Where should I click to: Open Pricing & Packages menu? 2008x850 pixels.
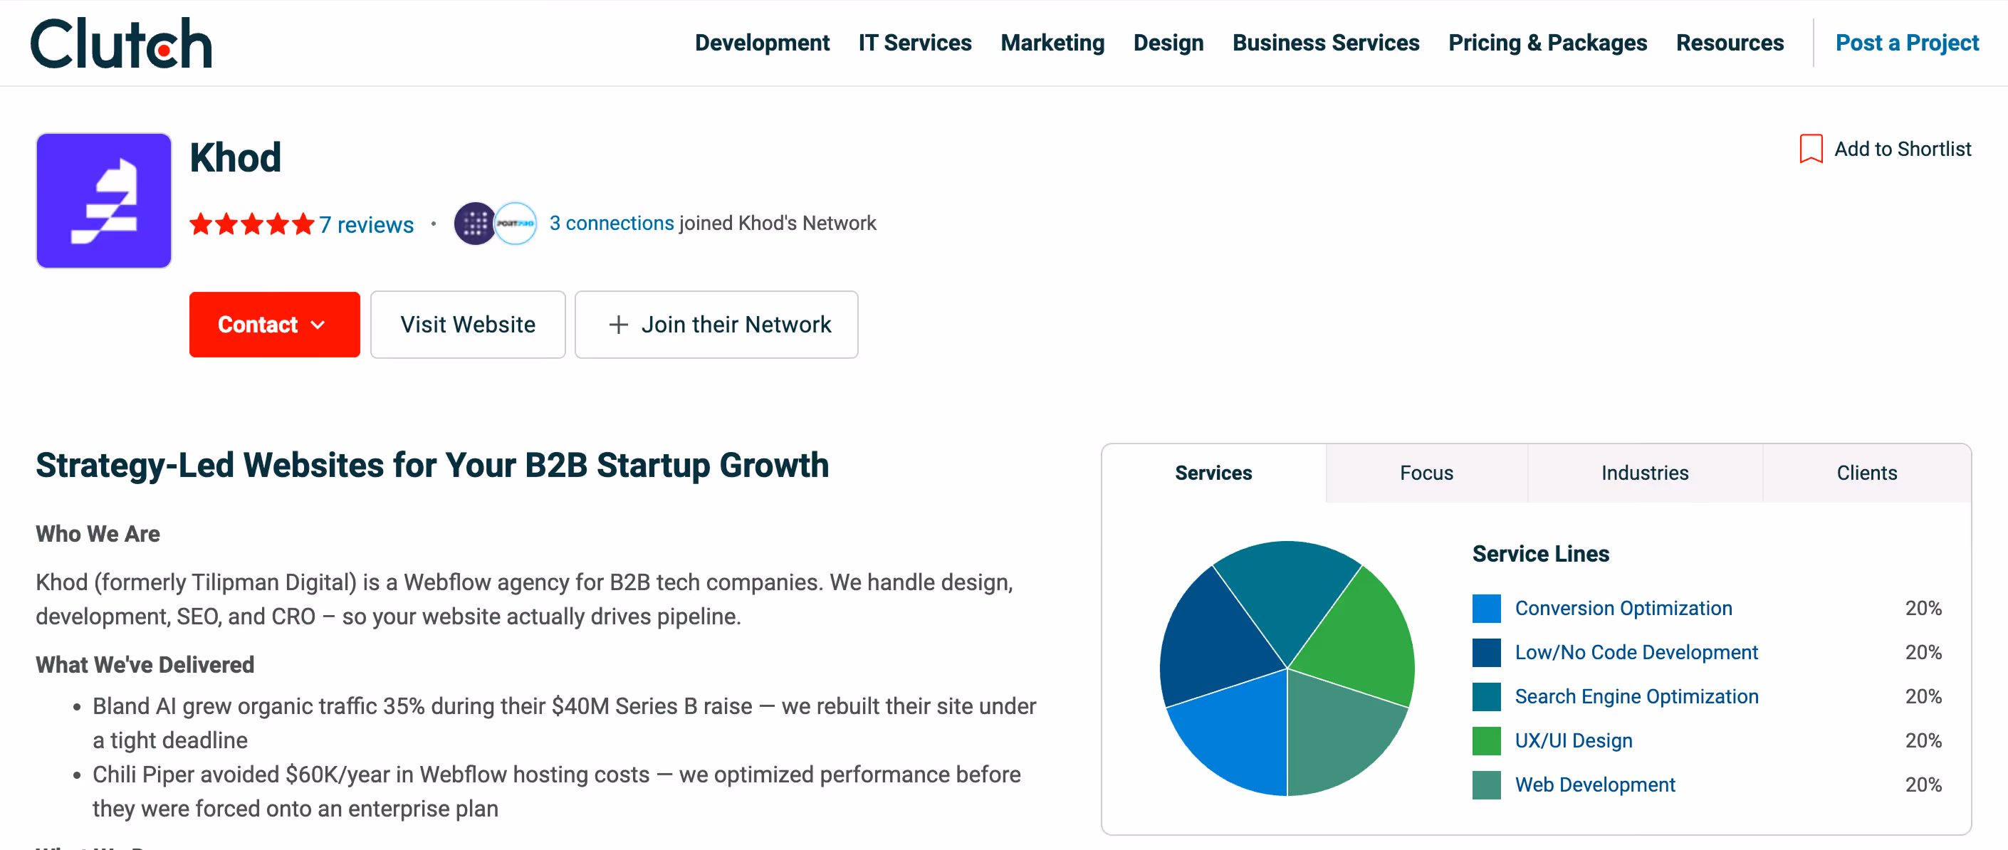1547,43
